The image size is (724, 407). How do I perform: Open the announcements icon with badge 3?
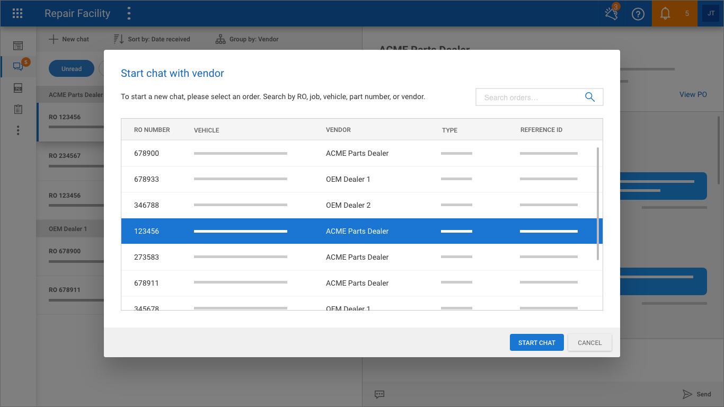pos(612,13)
